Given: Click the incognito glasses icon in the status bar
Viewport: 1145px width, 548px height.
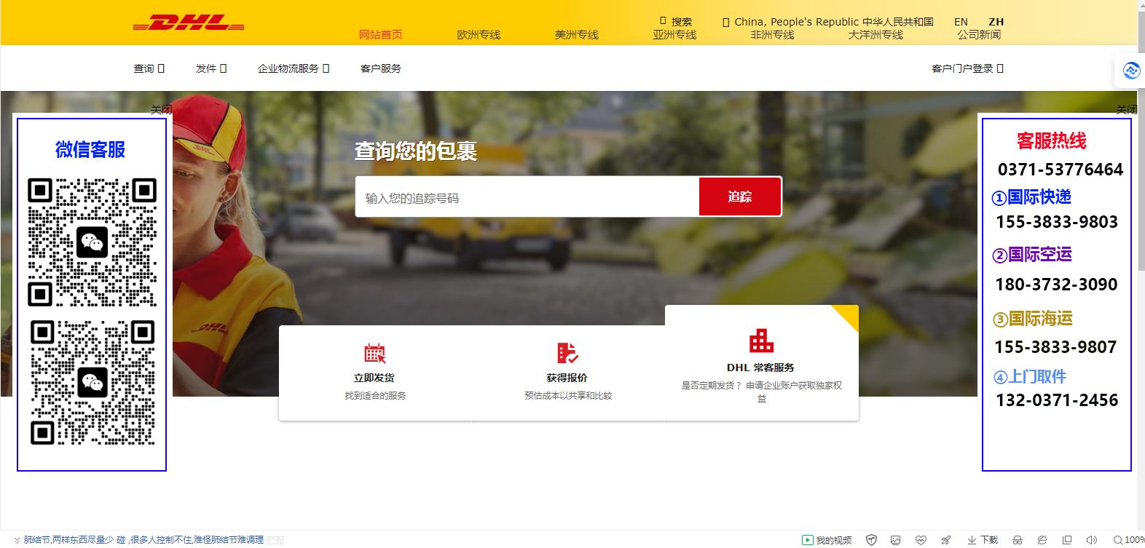Looking at the screenshot, I should tap(1018, 540).
